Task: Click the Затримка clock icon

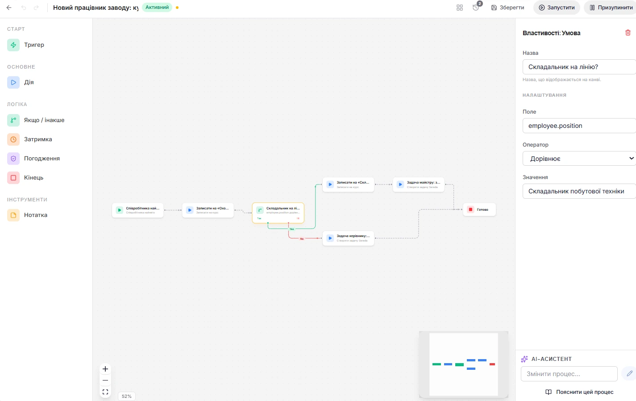Action: pyautogui.click(x=13, y=139)
